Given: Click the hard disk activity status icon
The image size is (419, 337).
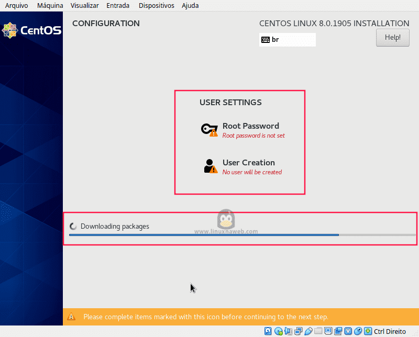Looking at the screenshot, I should (x=268, y=331).
